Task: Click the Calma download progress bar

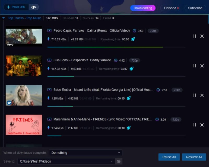Action: click(116, 47)
